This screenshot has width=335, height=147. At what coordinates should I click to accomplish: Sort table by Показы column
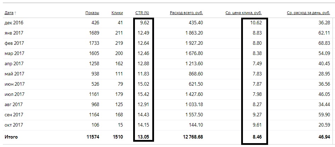click(x=92, y=13)
